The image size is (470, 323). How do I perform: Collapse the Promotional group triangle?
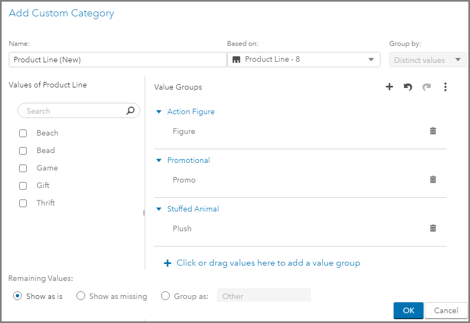[159, 161]
